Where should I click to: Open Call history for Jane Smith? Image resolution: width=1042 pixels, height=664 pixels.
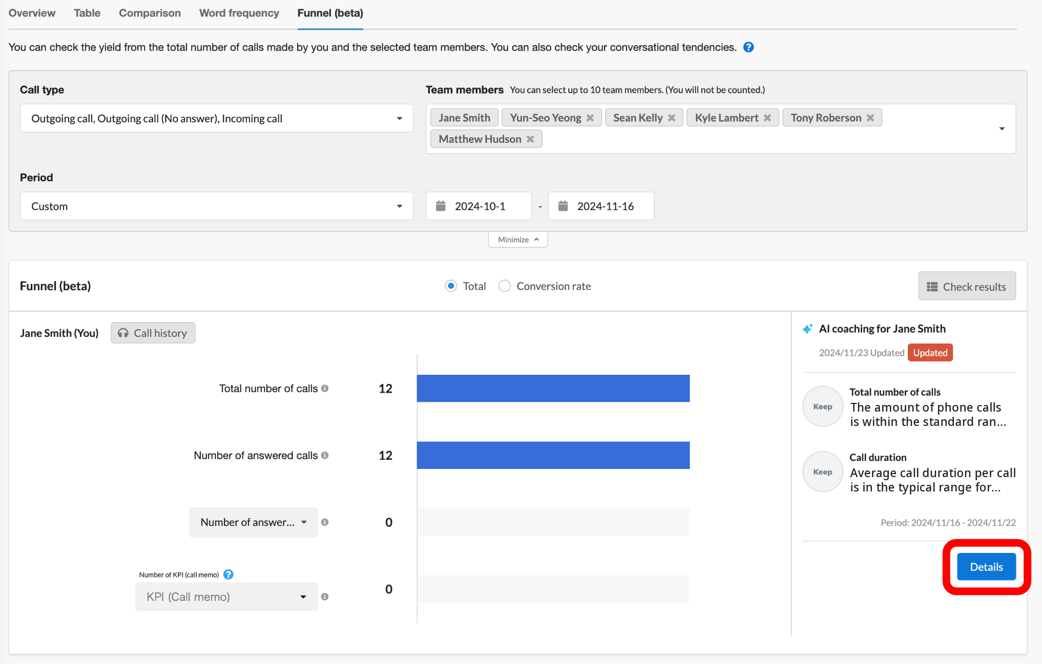(153, 333)
